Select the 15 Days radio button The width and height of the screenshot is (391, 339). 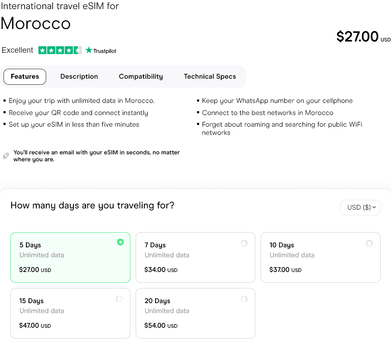pos(119,299)
